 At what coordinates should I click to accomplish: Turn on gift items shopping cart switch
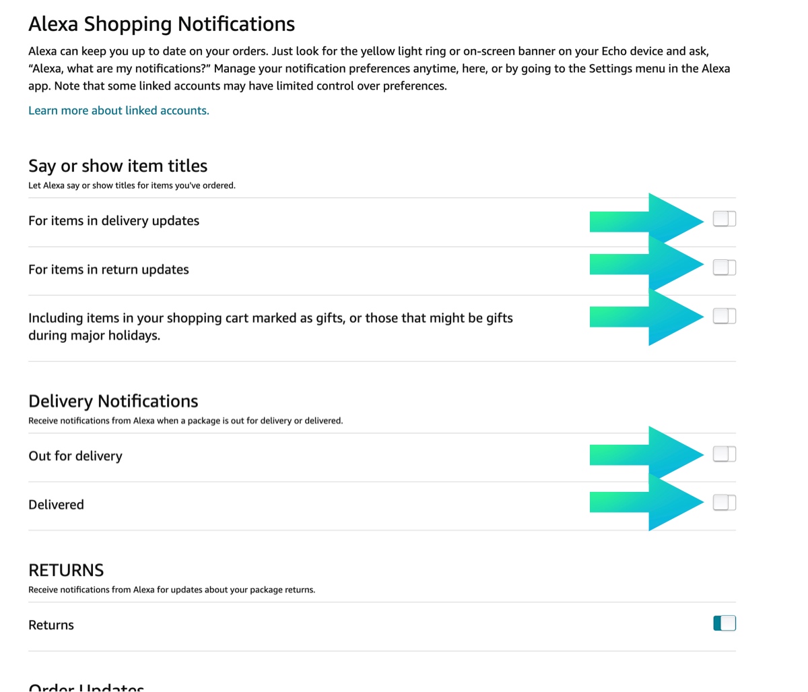[x=724, y=316]
